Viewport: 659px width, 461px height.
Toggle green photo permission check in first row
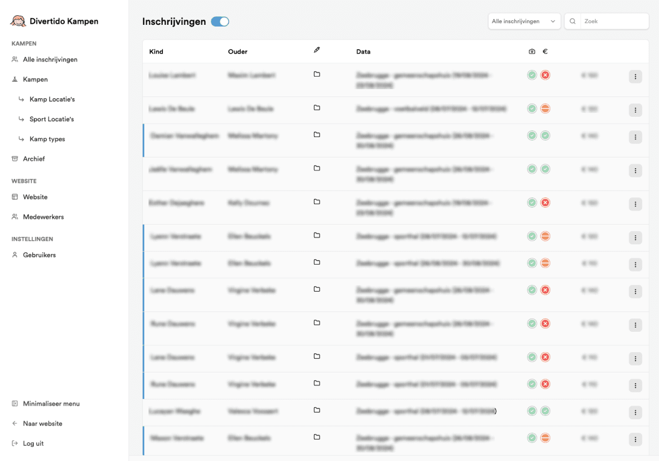pos(532,75)
